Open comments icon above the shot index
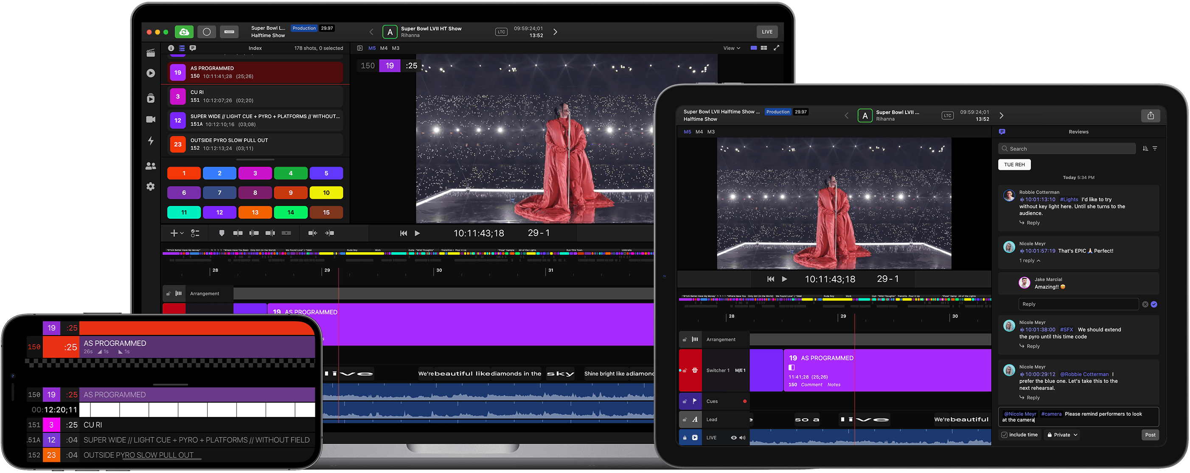The width and height of the screenshot is (1190, 473). point(193,48)
